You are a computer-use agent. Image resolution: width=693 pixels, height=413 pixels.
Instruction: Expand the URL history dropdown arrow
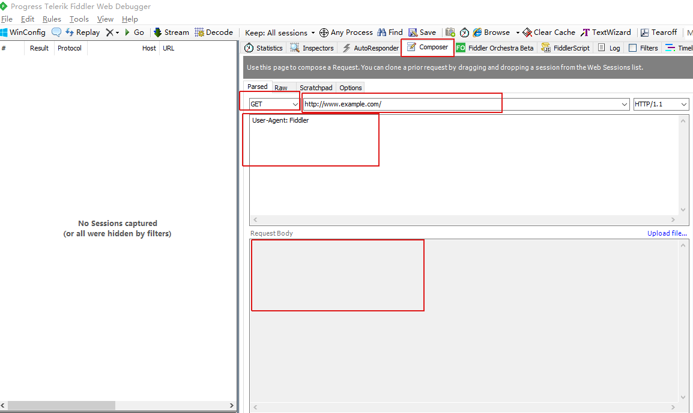point(625,104)
